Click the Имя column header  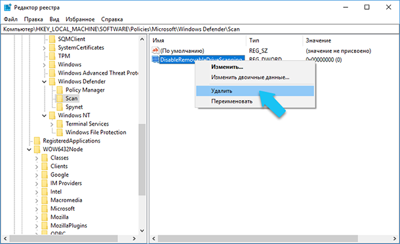pyautogui.click(x=198, y=41)
